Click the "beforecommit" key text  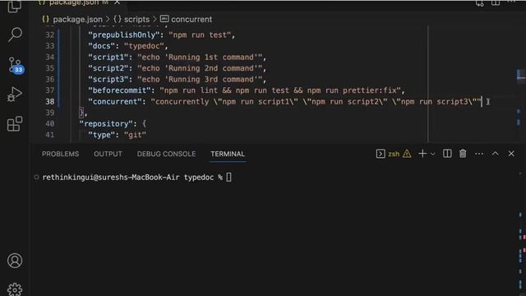click(119, 90)
